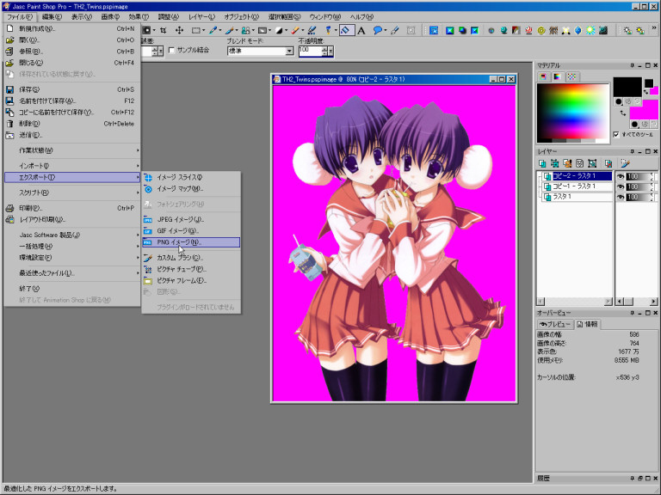Screen dimensions: 661x495
Task: Expand the 一括処理 submenu
Action: pos(71,247)
